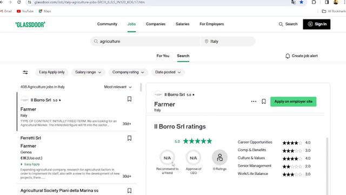
Task: Open the Community menu
Action: click(x=107, y=24)
